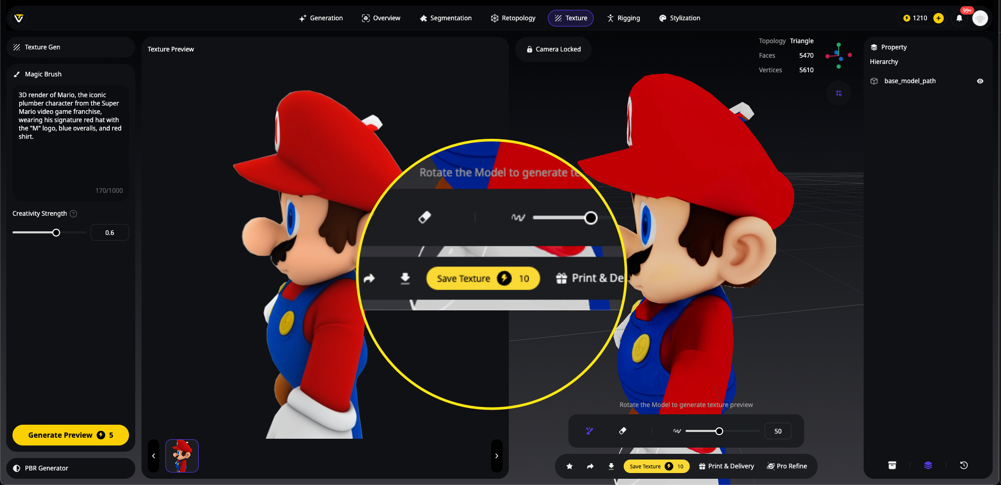Click the red X-axis gizmo right dot

[x=850, y=55]
